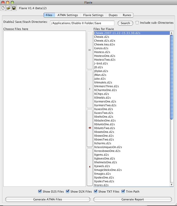This screenshot has width=177, height=206.
Task: Select XbeltsOne.d2s file
Action: (132, 117)
